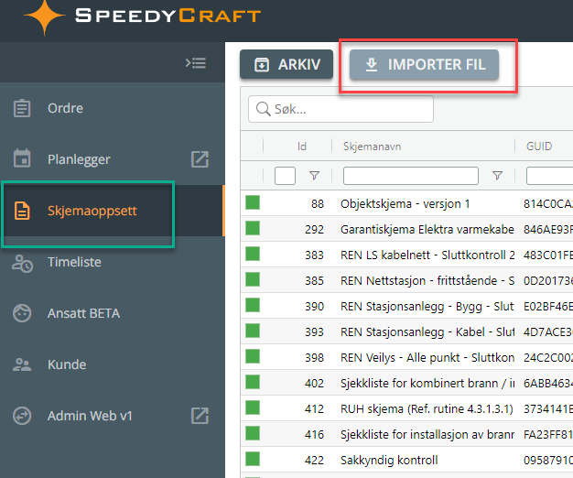The width and height of the screenshot is (573, 478).
Task: Click the search magnifier icon
Action: point(263,109)
